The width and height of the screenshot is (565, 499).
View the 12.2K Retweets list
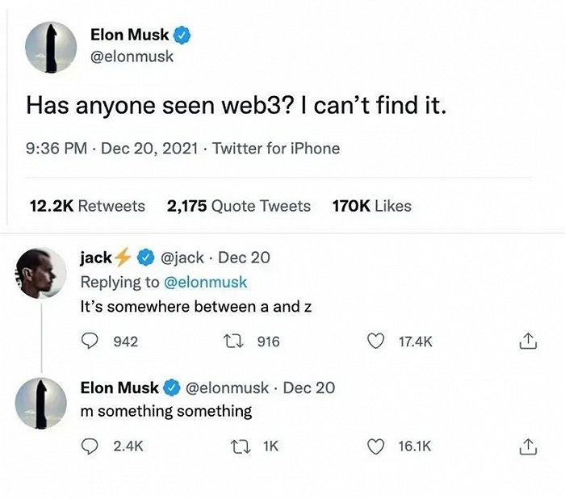pos(87,206)
